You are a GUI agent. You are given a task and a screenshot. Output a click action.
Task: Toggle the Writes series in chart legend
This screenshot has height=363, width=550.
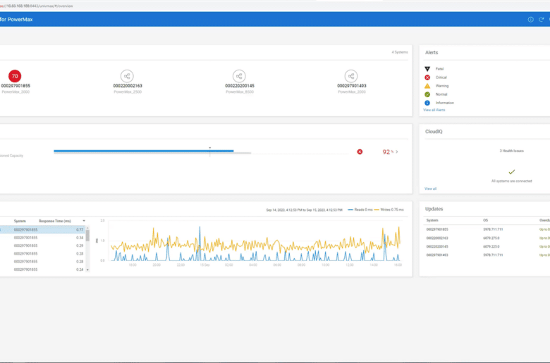click(x=389, y=210)
